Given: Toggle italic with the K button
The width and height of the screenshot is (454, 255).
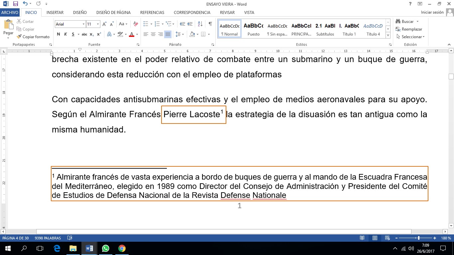Looking at the screenshot, I should pyautogui.click(x=65, y=34).
